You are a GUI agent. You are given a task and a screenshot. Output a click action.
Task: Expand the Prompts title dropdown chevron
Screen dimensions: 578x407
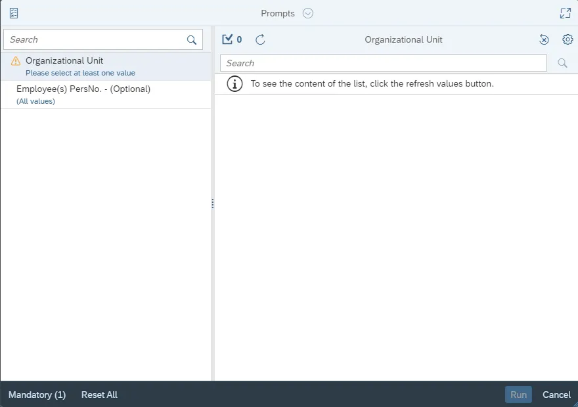point(308,13)
